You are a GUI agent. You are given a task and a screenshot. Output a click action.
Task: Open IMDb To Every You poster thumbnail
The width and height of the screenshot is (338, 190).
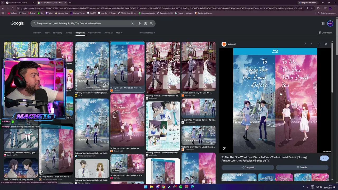tap(92, 66)
